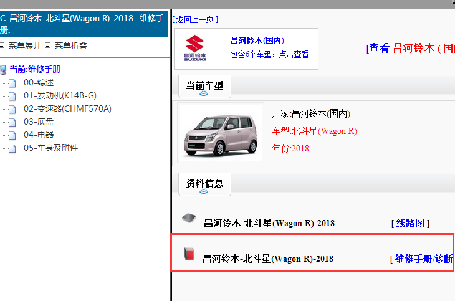The width and height of the screenshot is (455, 301).
Task: Click the Suzuki brand logo
Action: point(194,48)
